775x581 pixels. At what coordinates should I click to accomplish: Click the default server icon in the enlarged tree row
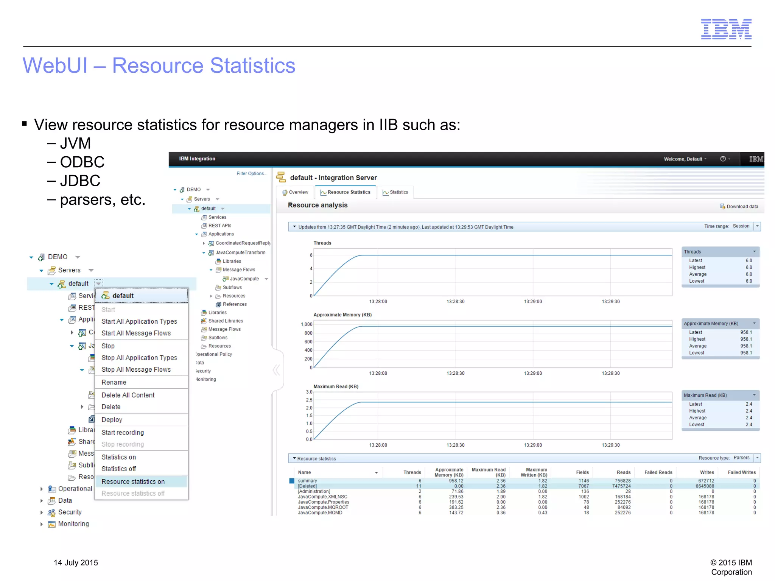[61, 284]
